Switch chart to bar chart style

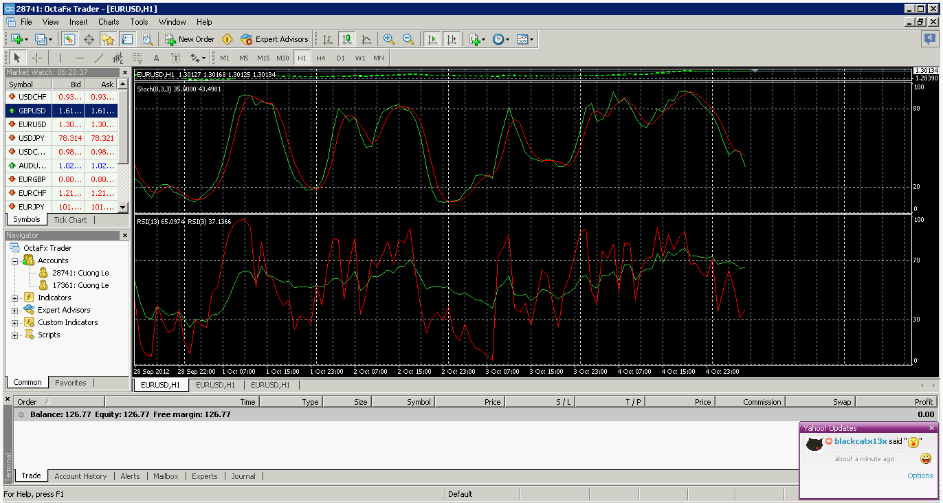[328, 39]
